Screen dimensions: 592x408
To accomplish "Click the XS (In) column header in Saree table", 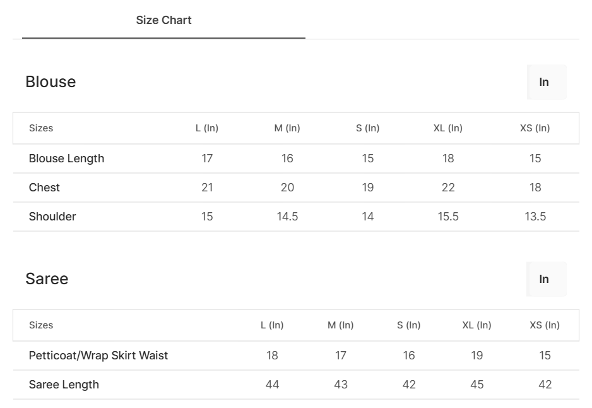I will pyautogui.click(x=545, y=325).
